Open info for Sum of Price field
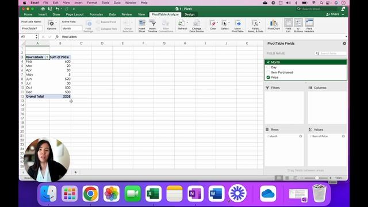 343,136
